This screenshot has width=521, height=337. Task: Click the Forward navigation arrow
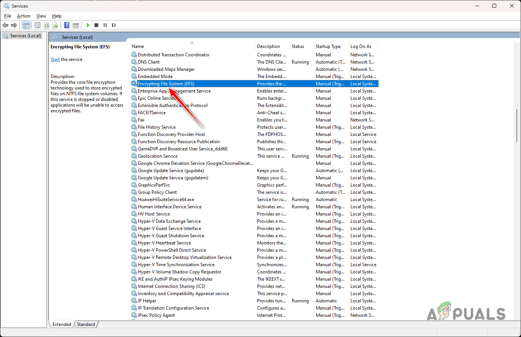[x=14, y=25]
